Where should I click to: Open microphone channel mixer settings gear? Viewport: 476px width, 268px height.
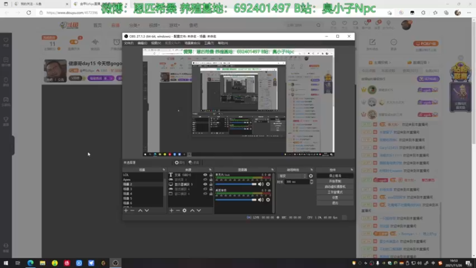pos(268,184)
